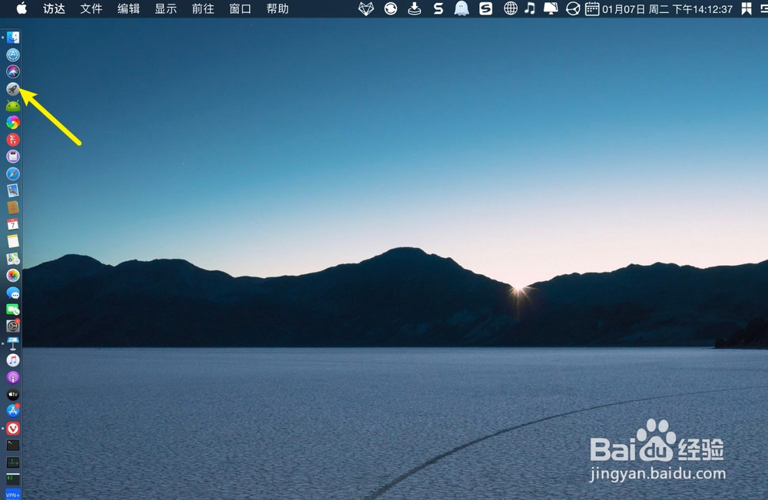768x500 pixels.
Task: Click the fox-head status icon in menu bar
Action: (x=366, y=8)
